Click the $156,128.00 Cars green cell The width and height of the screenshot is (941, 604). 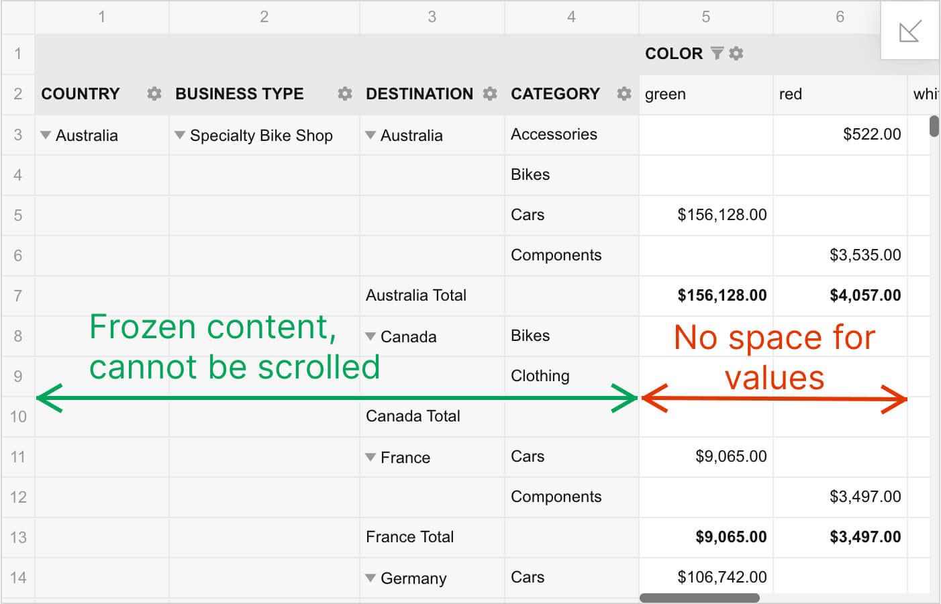(x=706, y=215)
